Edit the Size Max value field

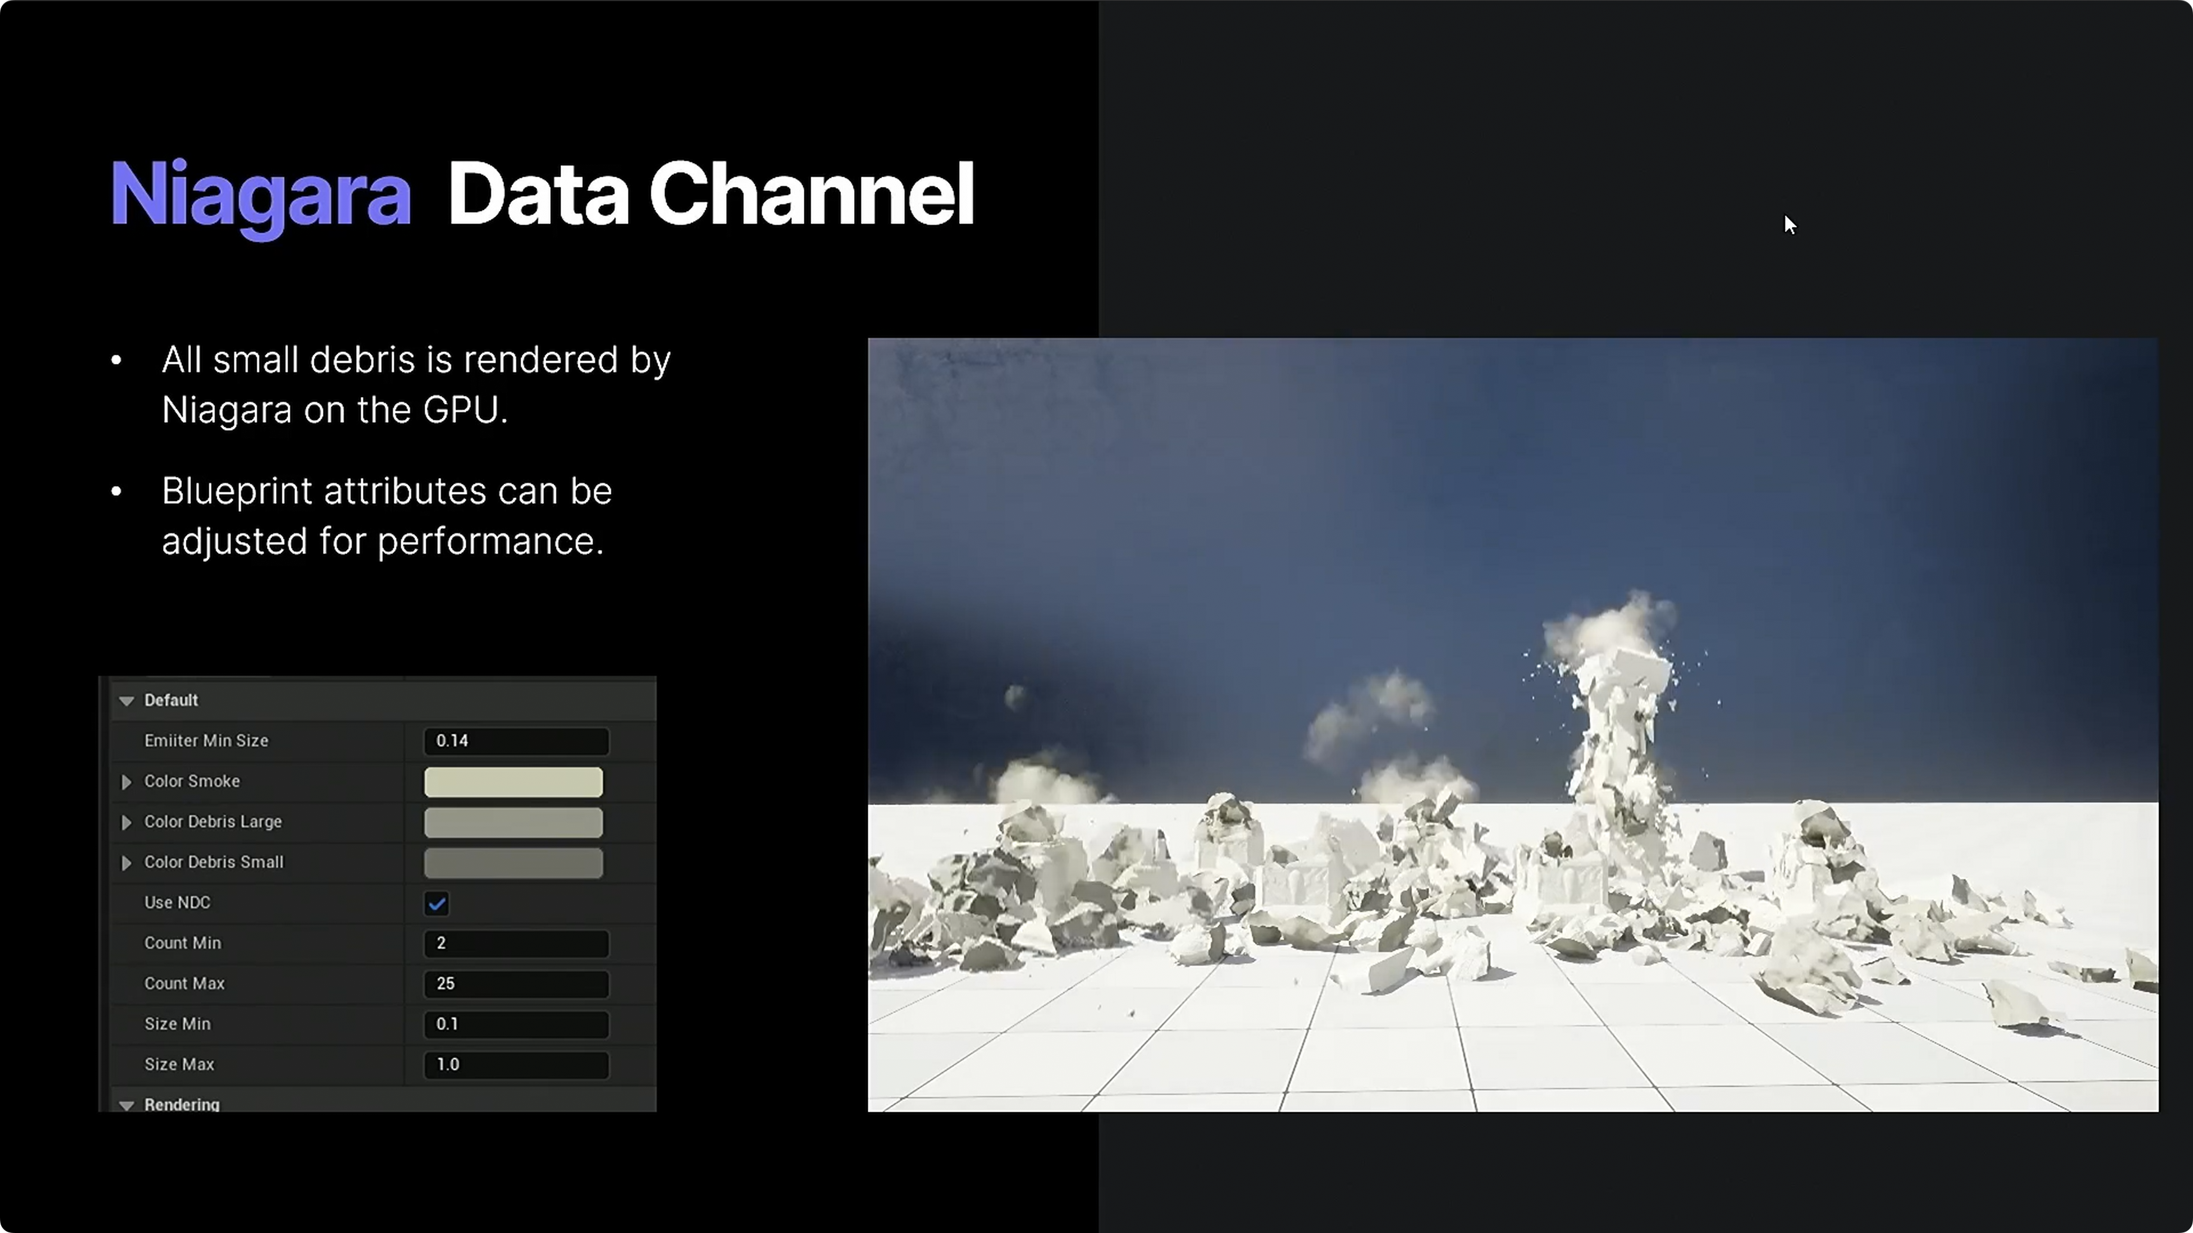click(516, 1064)
